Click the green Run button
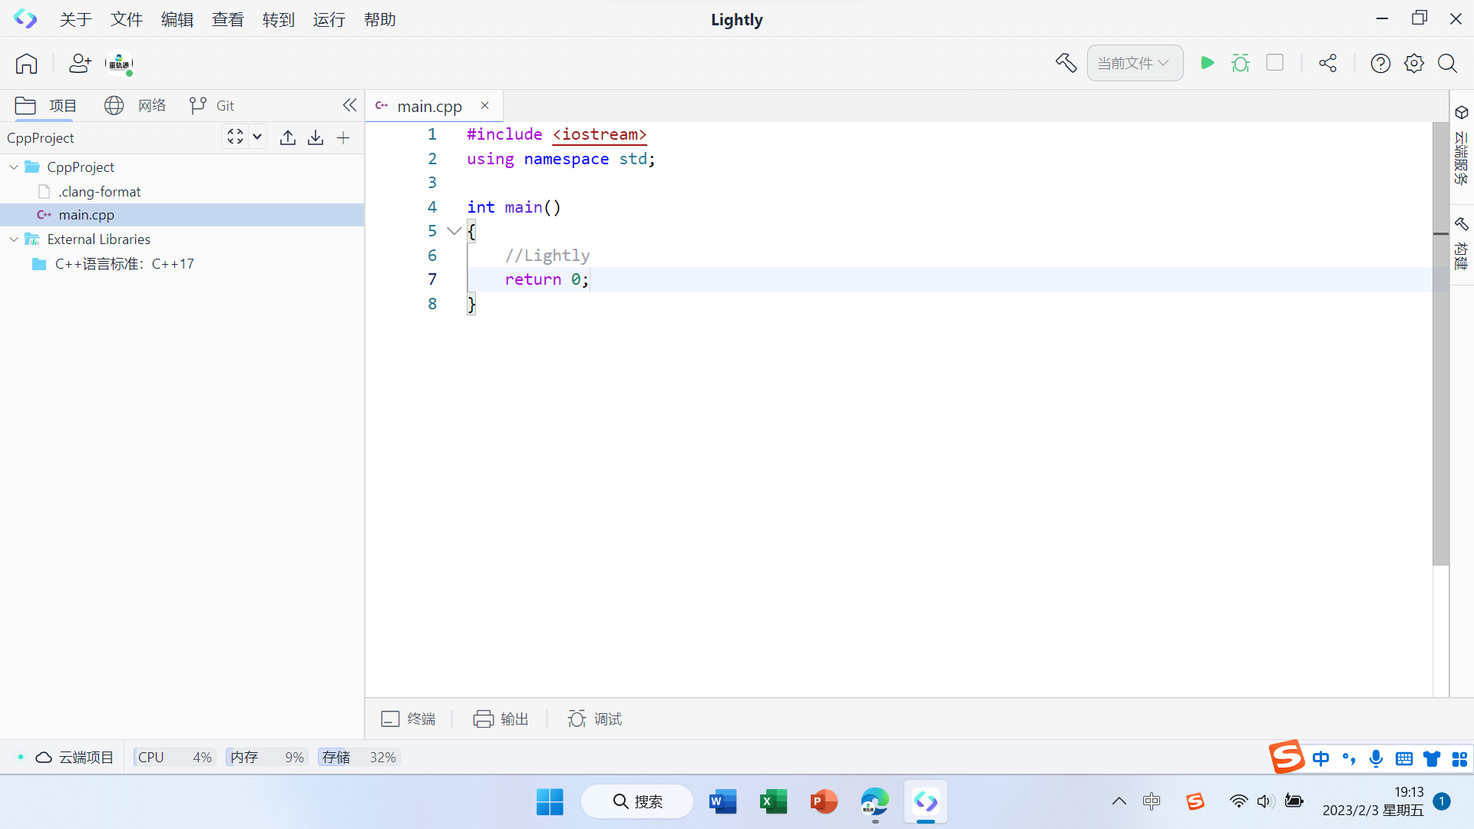Viewport: 1474px width, 829px height. [x=1207, y=63]
